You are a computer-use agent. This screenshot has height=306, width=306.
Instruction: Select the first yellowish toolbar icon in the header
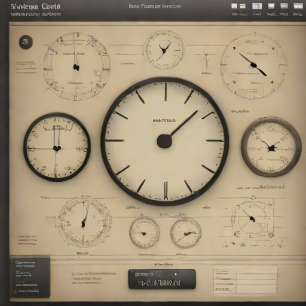[x=234, y=6]
